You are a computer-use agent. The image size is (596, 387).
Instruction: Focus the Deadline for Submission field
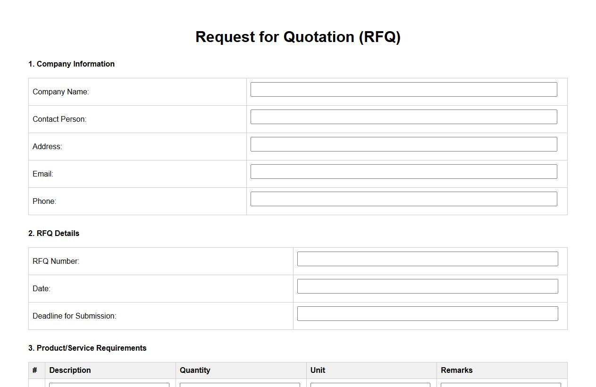point(427,314)
